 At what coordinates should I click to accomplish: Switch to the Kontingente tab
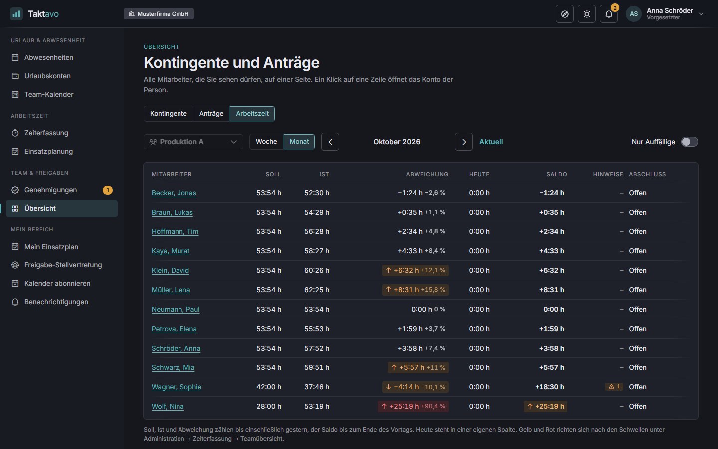coord(169,113)
